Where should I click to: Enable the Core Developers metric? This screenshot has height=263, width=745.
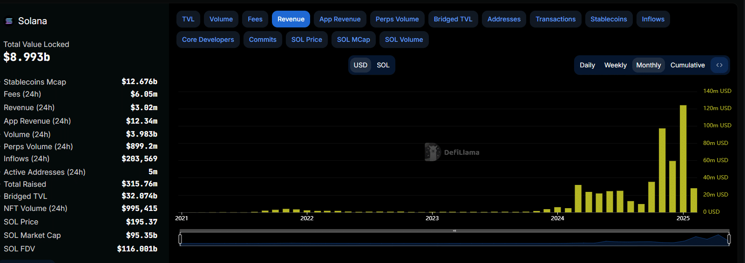tap(208, 39)
